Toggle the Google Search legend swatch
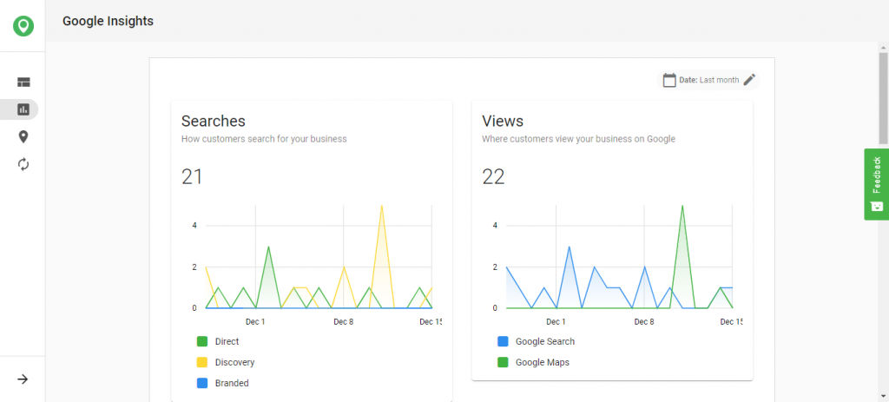Viewport: 889px width, 402px height. pos(503,341)
